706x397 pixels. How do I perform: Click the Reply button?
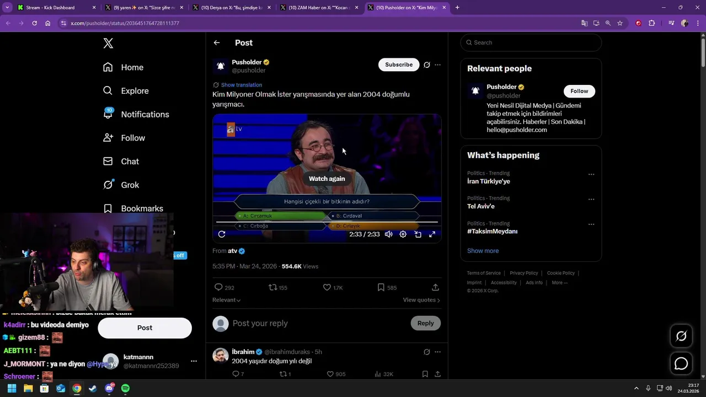coord(425,323)
